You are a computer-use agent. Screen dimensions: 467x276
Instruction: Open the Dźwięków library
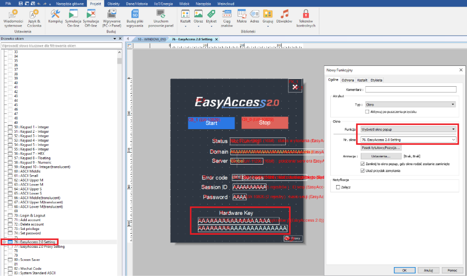pyautogui.click(x=284, y=16)
